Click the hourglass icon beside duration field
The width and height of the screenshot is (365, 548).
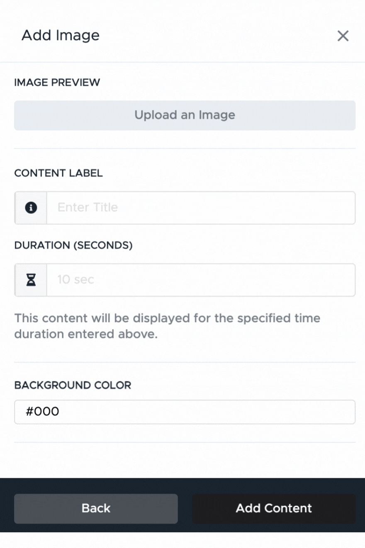31,280
